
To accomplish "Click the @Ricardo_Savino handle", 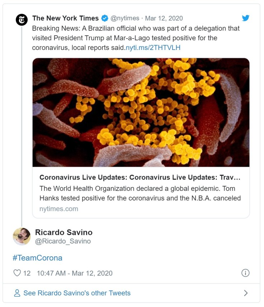I will coord(63,241).
